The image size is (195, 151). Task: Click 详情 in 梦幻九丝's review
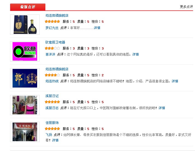point(97,28)
